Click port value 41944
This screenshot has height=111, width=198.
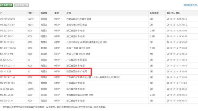(31, 25)
